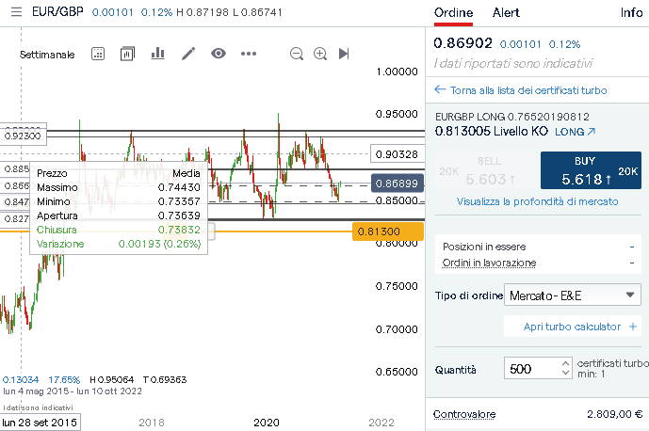The image size is (649, 431).
Task: Zoom out the chart
Action: 297,54
